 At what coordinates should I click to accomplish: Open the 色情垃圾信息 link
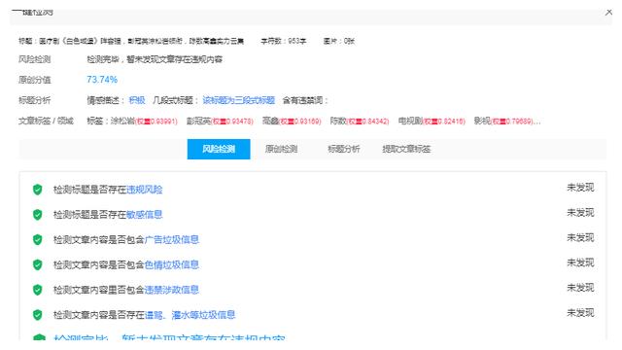[x=171, y=264]
